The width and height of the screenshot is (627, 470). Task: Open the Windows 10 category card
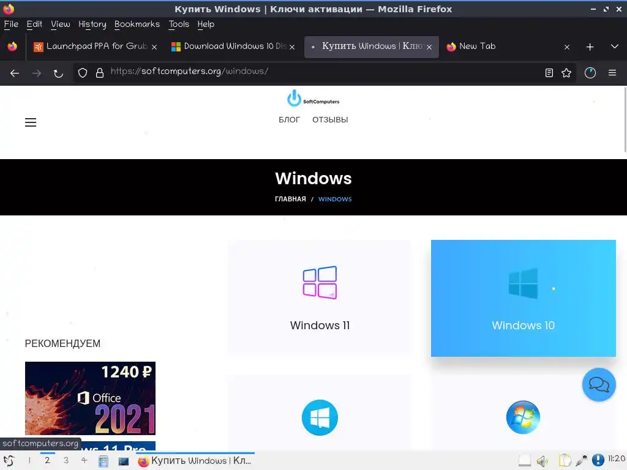click(x=523, y=298)
